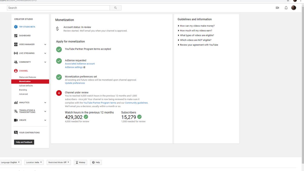
Task: Click the upload video camera icon in header
Action: click(277, 8)
